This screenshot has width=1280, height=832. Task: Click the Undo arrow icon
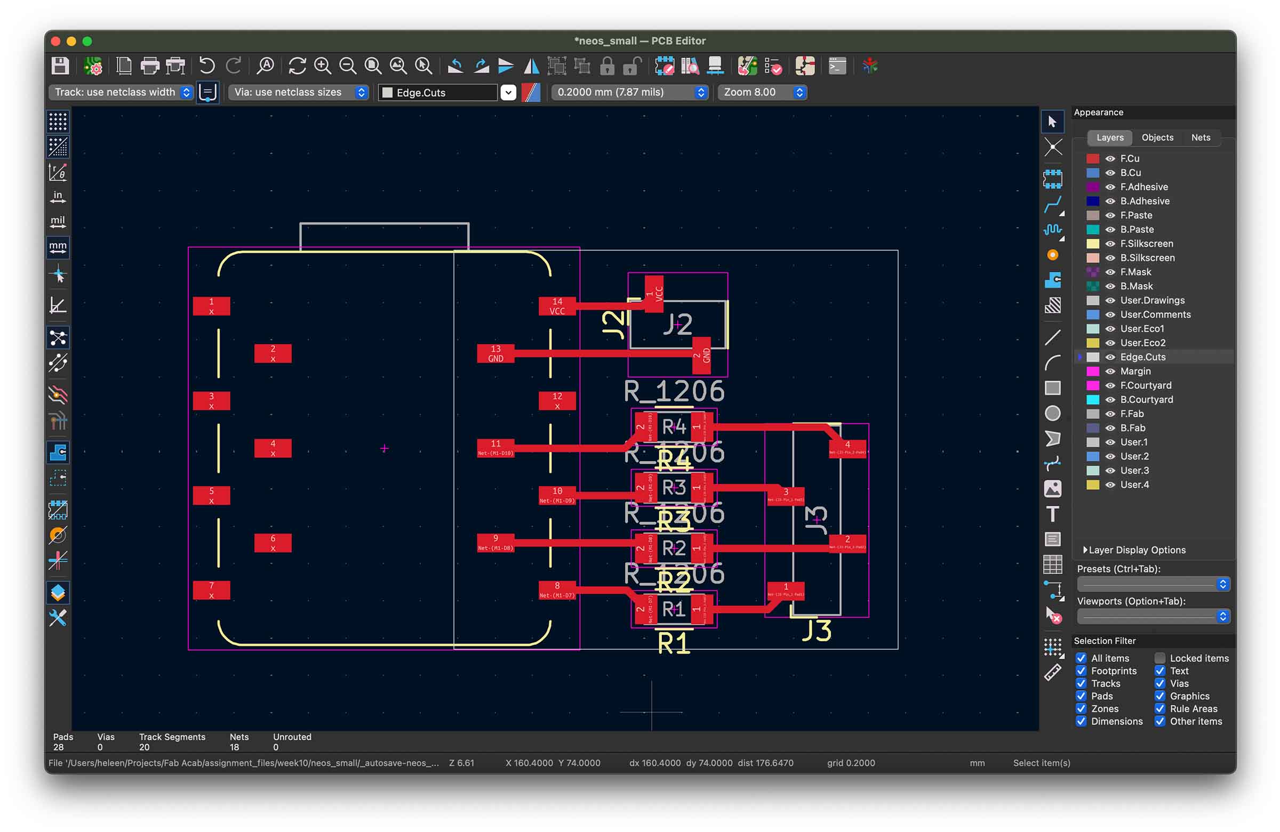pos(206,66)
